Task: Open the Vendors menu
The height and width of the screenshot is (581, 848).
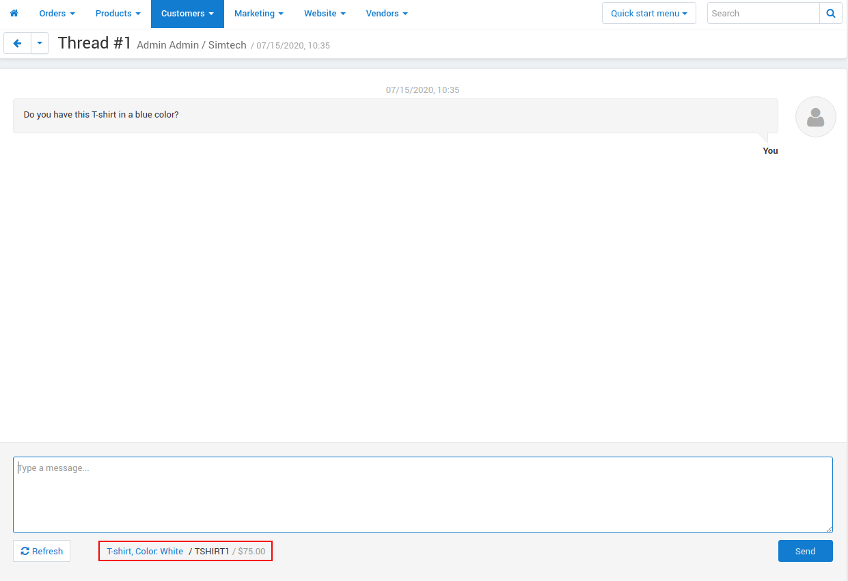Action: 387,14
